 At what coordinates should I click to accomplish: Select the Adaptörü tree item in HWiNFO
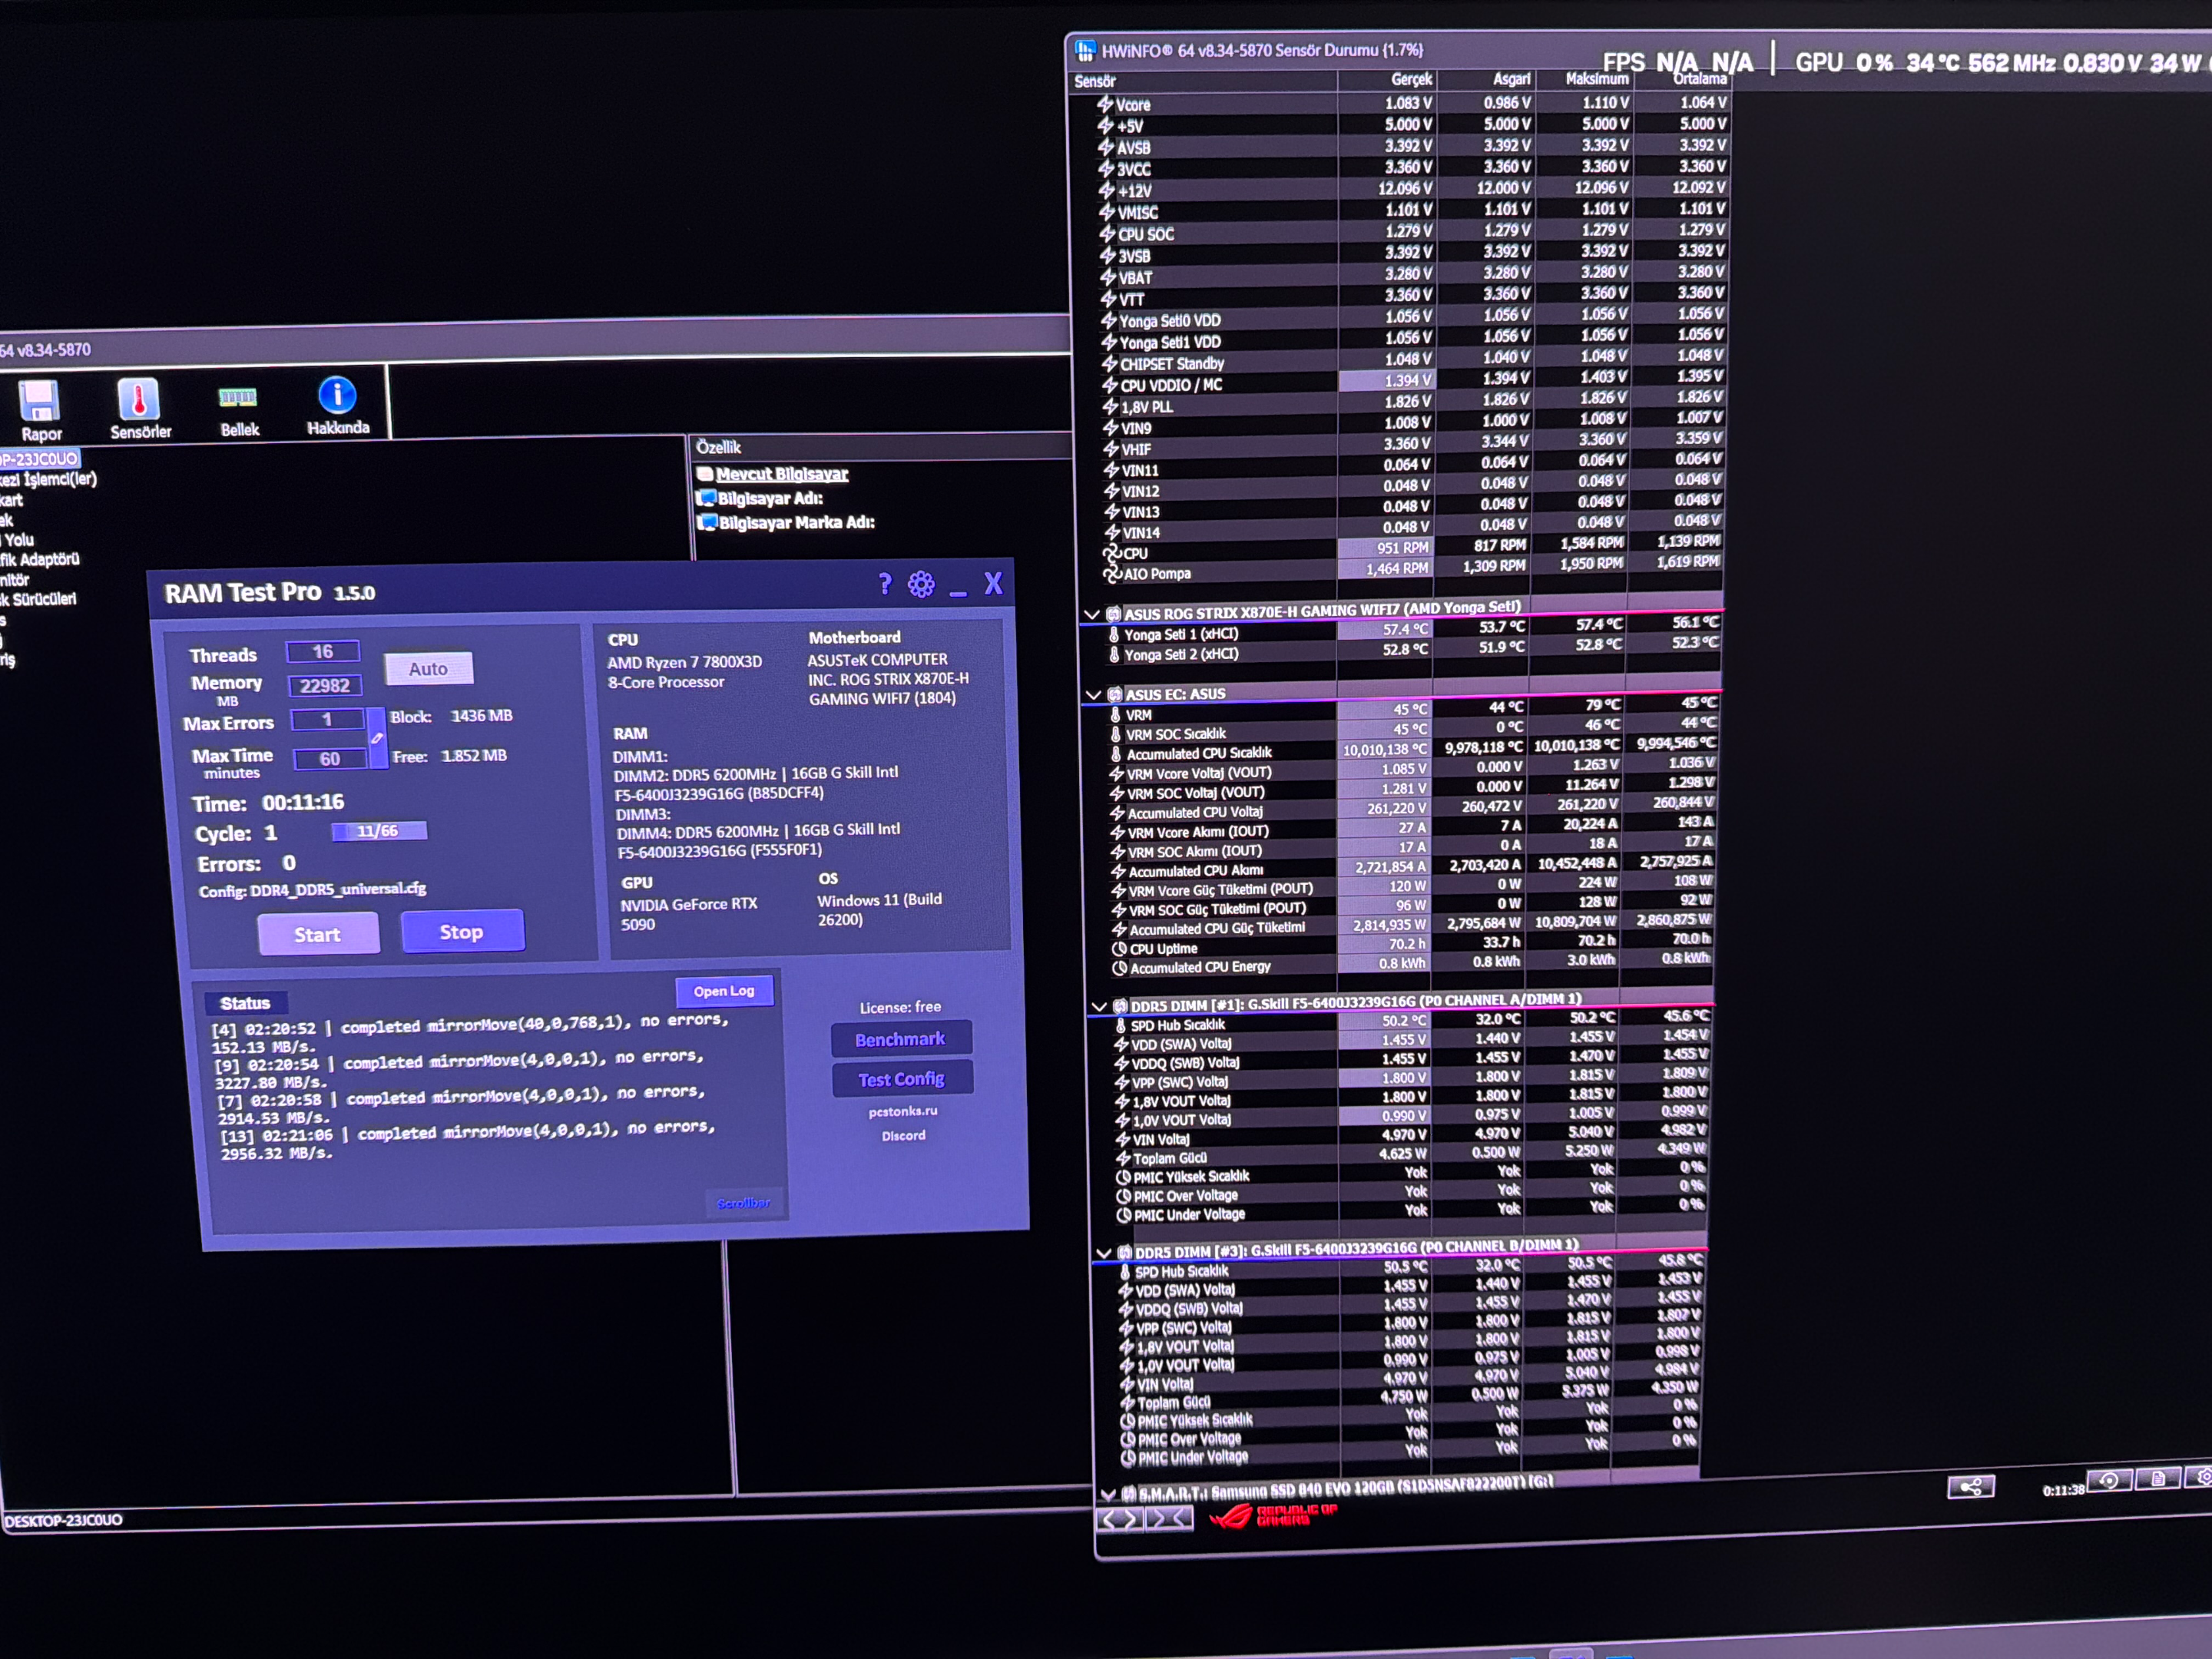coord(40,559)
